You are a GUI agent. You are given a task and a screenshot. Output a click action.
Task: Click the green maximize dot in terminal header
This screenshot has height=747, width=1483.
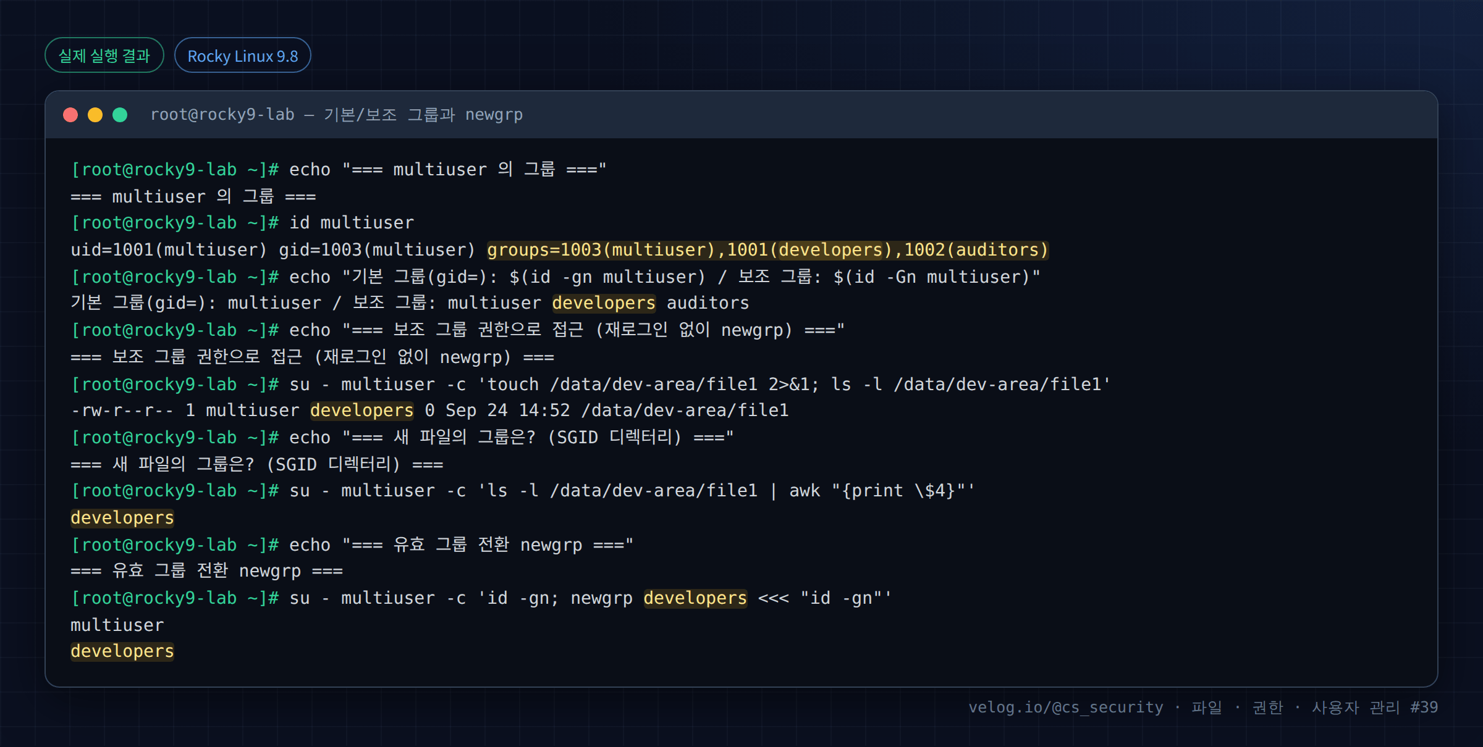tap(120, 115)
